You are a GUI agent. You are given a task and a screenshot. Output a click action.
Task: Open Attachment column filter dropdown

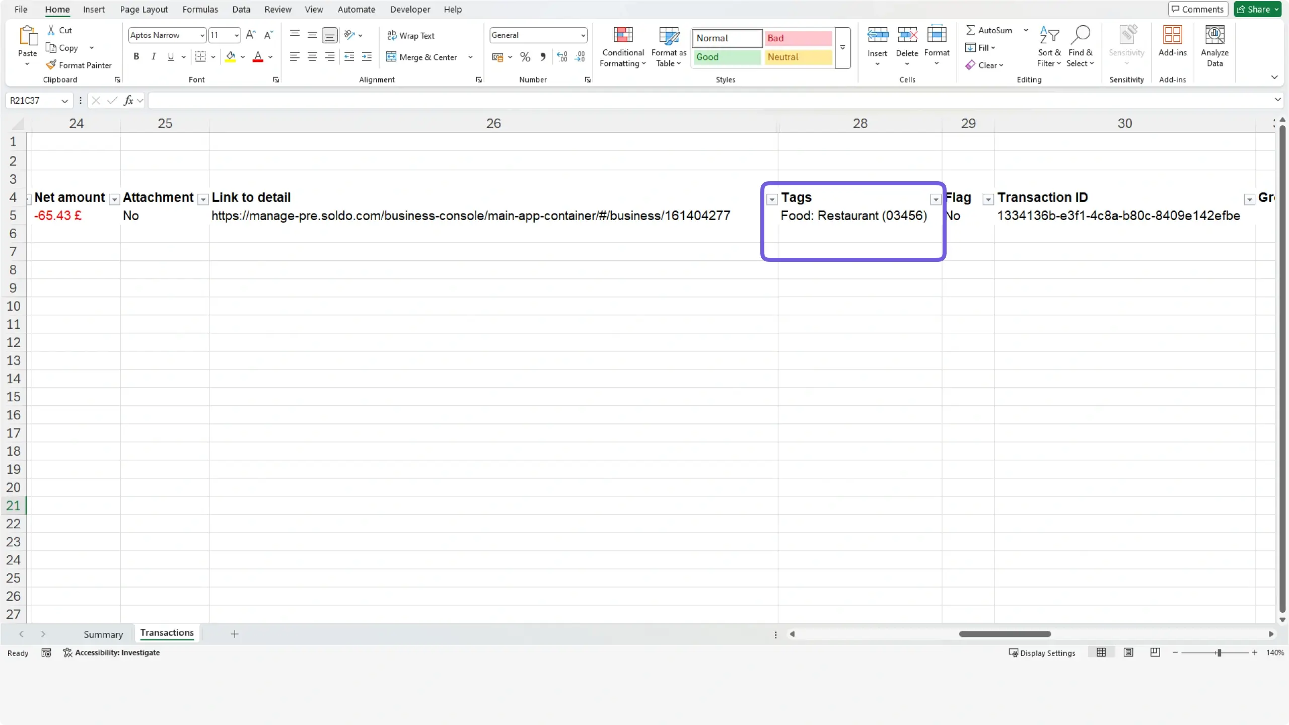pos(203,200)
